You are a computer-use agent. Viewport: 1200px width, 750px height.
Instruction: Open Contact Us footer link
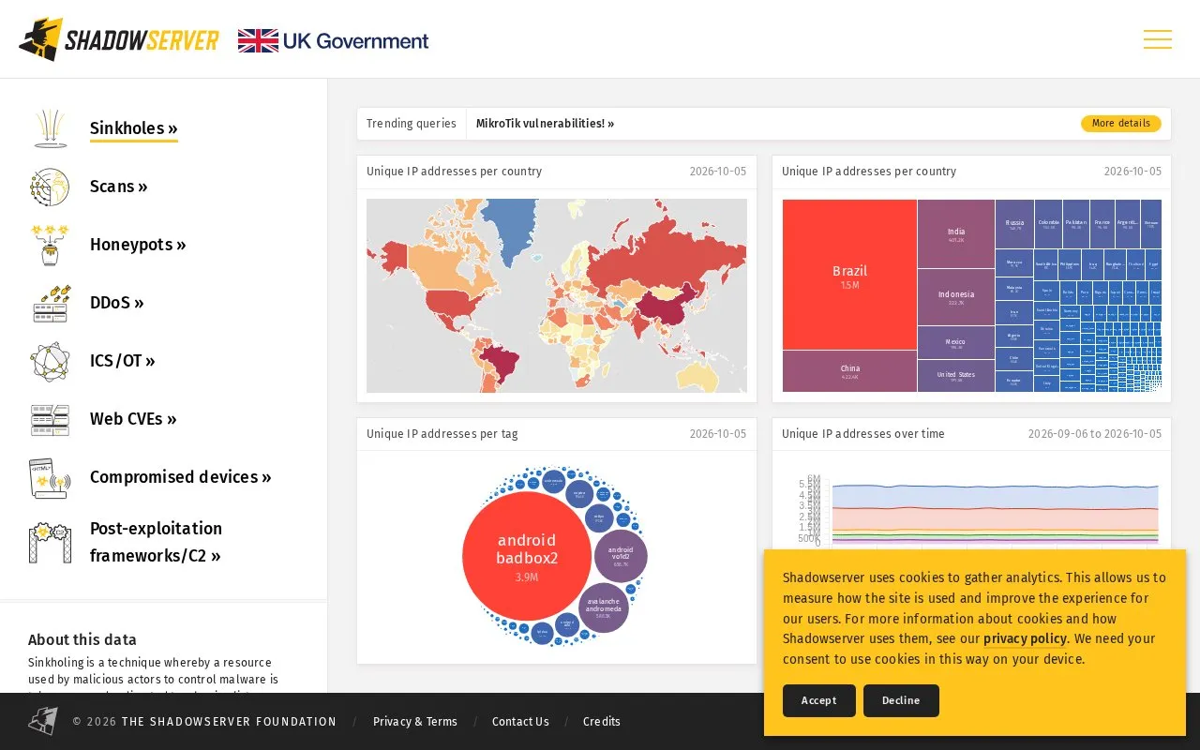[x=520, y=722]
